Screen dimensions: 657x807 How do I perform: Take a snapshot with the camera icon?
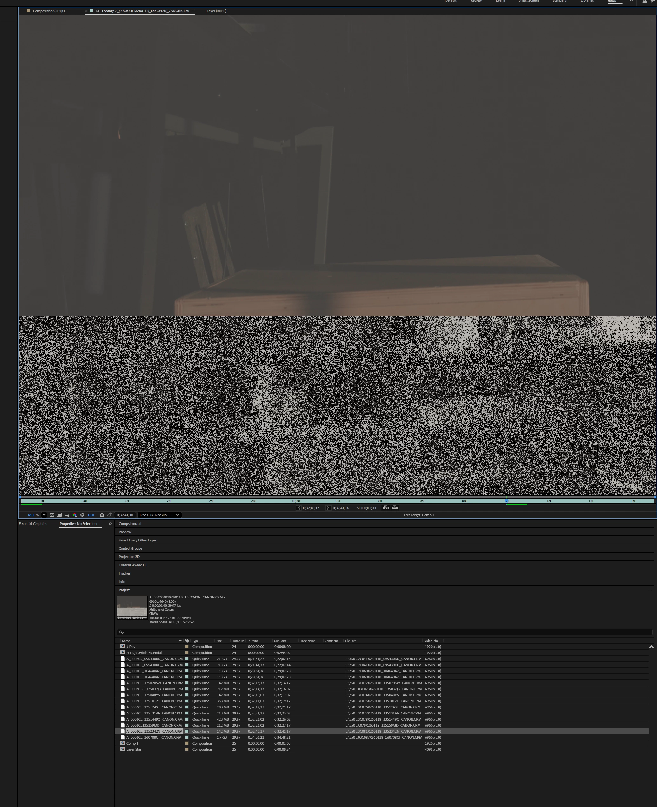pos(102,515)
